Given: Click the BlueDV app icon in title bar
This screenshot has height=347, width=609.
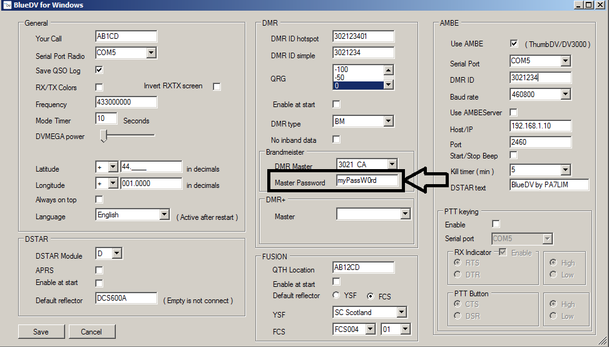Looking at the screenshot, I should click(x=6, y=5).
